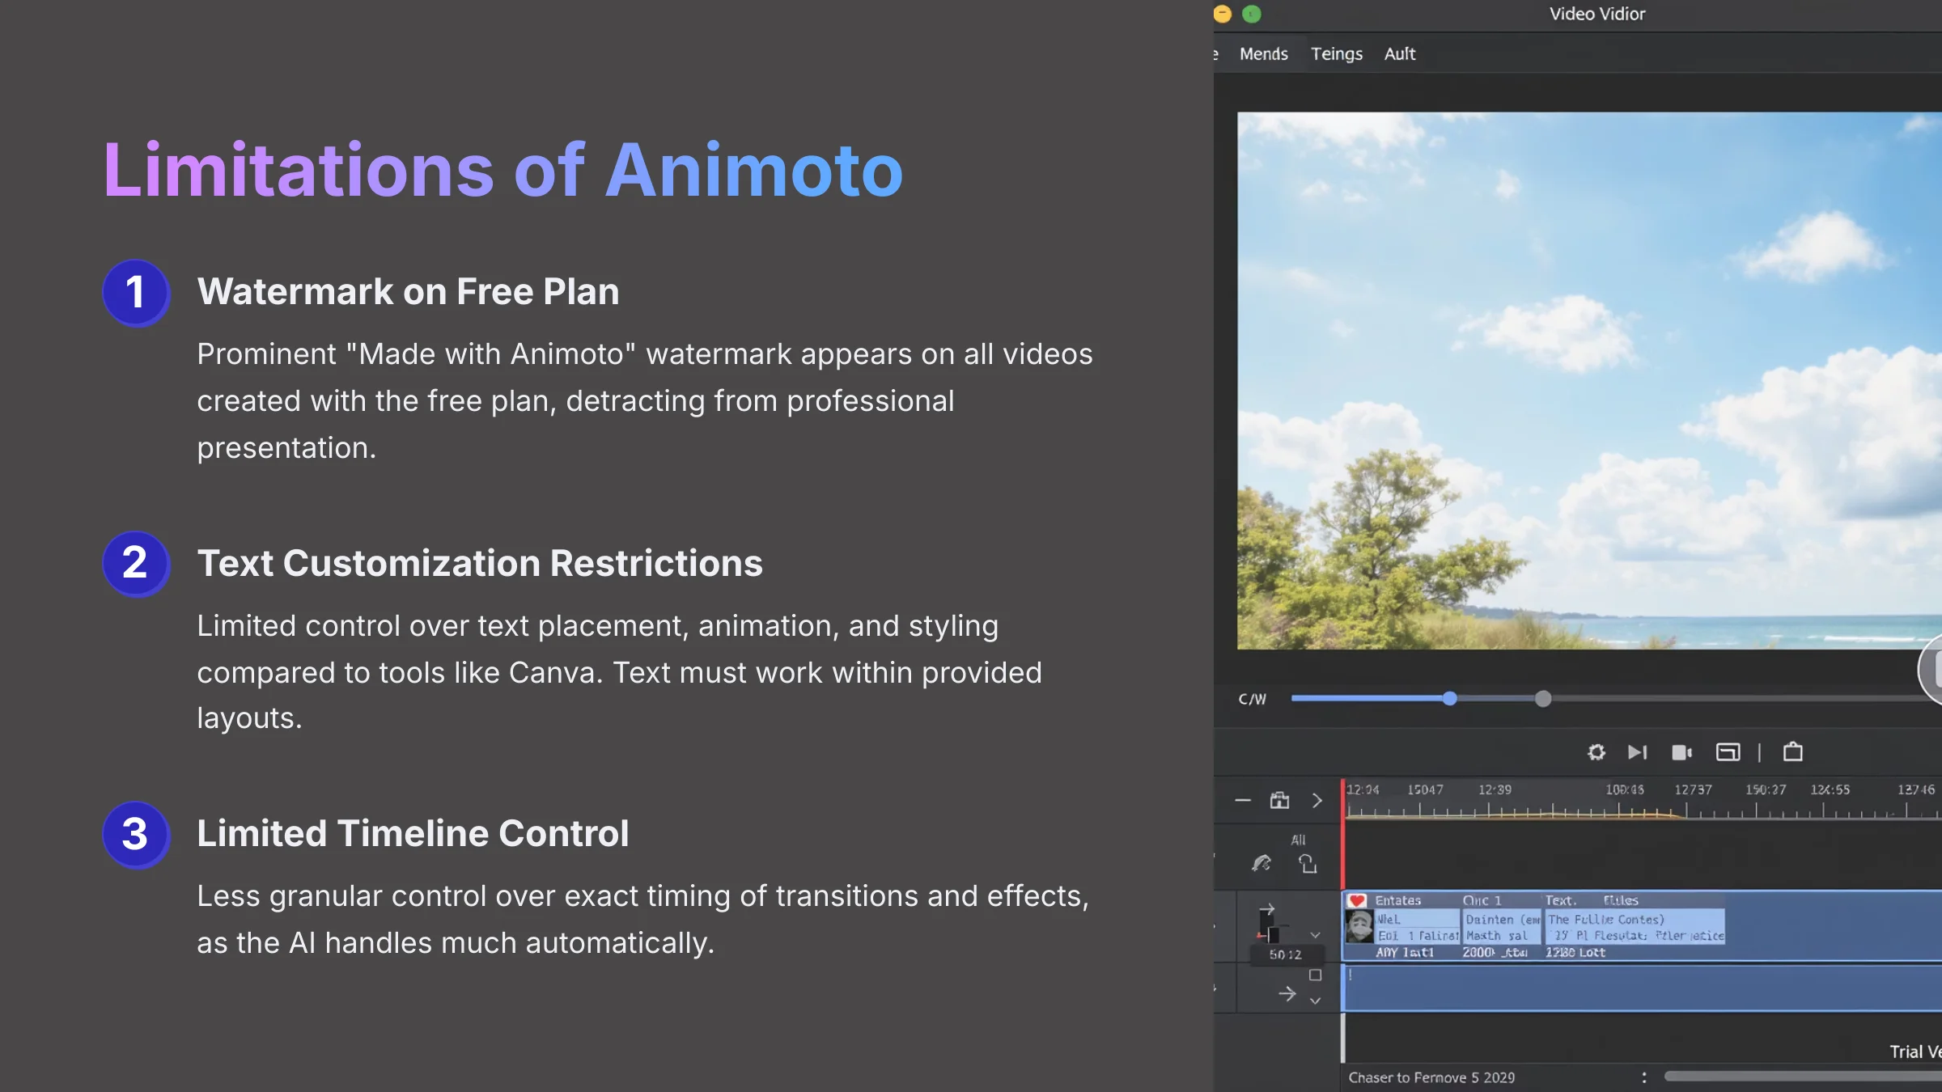Open the Auft menu
Viewport: 1942px width, 1092px height.
(1399, 53)
